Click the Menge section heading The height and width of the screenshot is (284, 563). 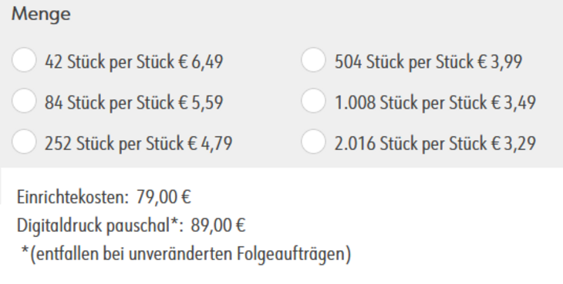[x=41, y=15]
